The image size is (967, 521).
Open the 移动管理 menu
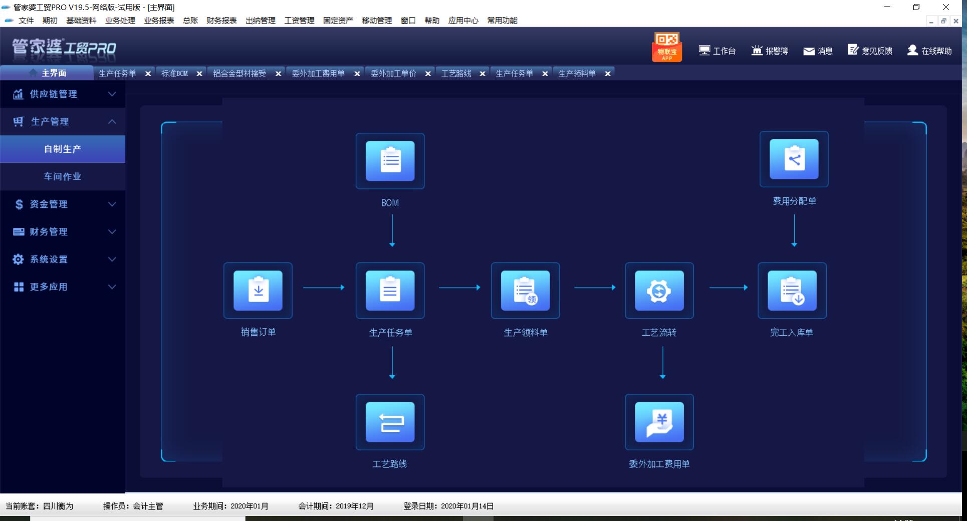(x=377, y=21)
